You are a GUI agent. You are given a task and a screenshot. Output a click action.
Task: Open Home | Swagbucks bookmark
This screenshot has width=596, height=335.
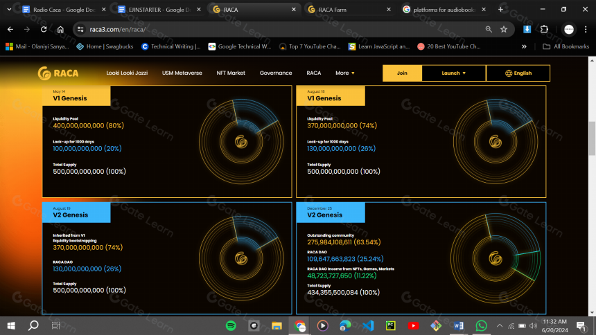click(x=105, y=46)
